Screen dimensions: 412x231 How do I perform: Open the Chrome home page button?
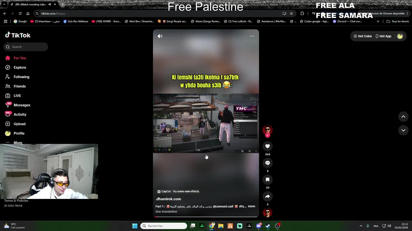(x=28, y=13)
